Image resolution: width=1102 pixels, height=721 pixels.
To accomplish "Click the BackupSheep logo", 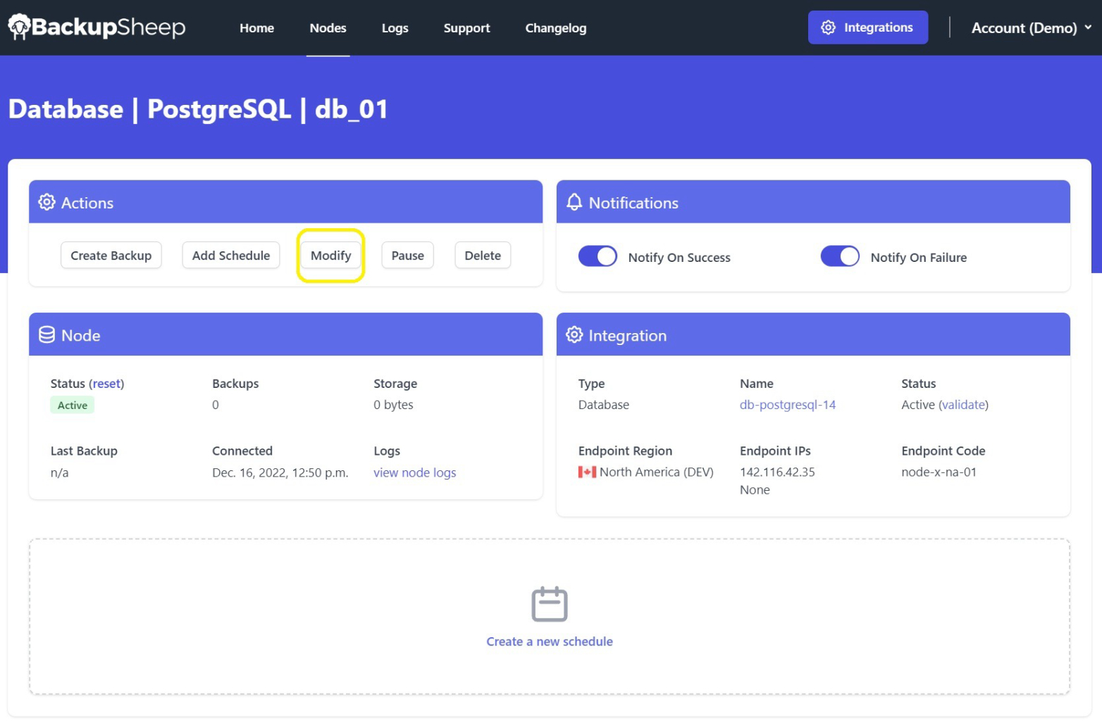I will point(97,27).
